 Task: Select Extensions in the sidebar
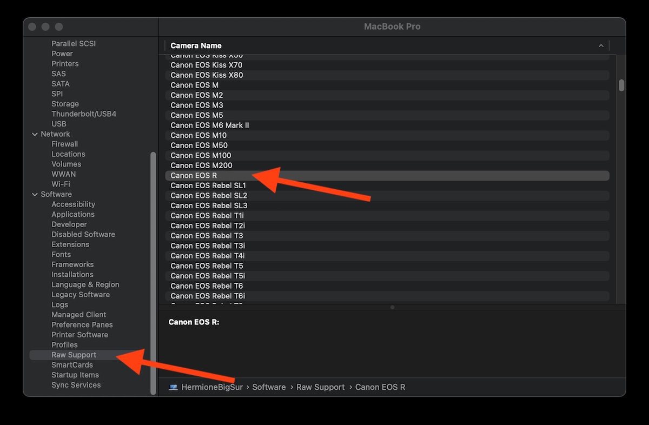[70, 244]
